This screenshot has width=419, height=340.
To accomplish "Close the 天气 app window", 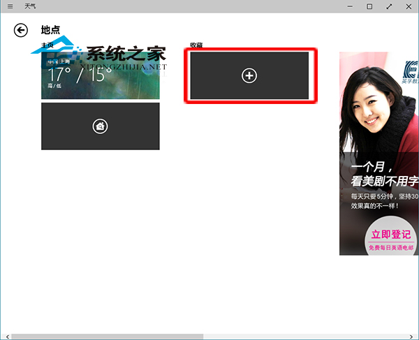I will 409,6.
